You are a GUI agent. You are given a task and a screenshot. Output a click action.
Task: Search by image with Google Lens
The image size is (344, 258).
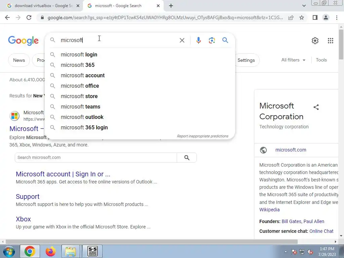pos(212,40)
